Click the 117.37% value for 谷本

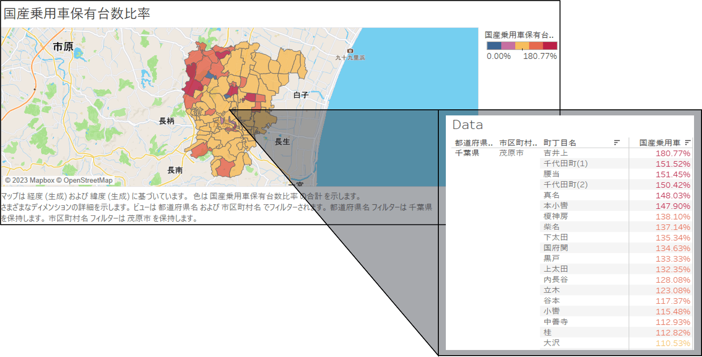[x=673, y=301]
